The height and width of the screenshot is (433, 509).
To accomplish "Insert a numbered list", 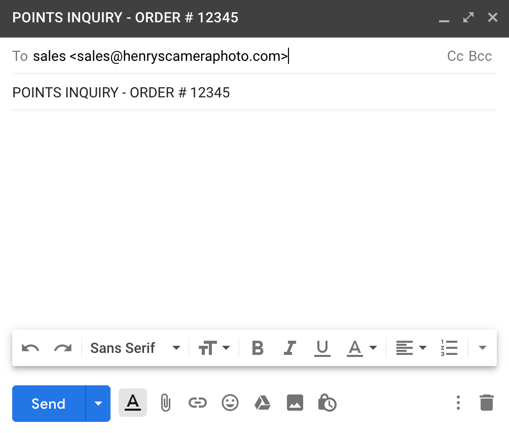I will click(449, 348).
